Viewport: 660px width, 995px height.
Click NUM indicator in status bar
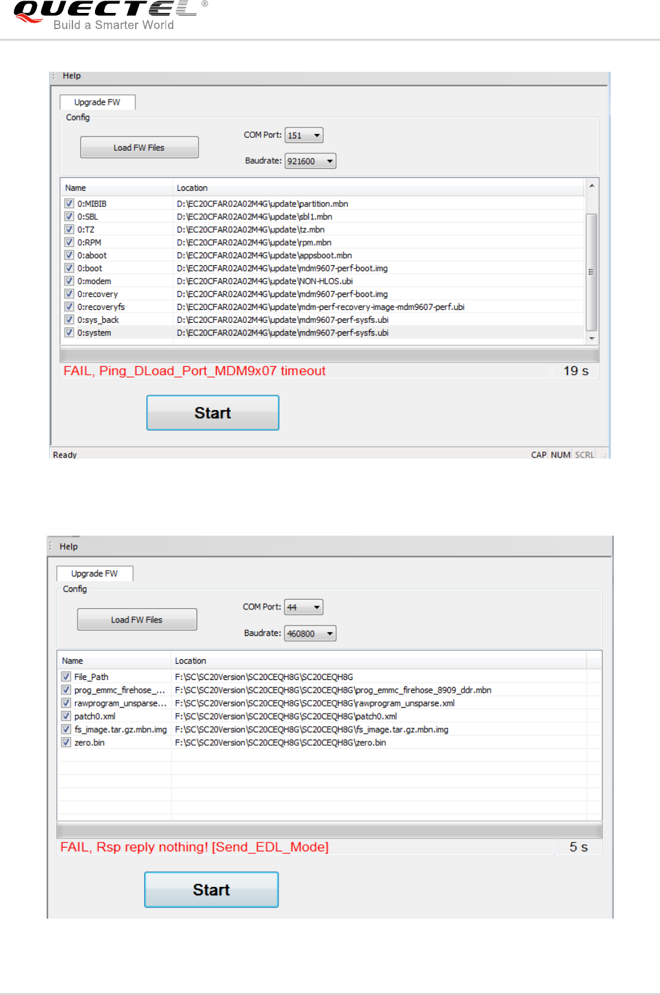[560, 455]
